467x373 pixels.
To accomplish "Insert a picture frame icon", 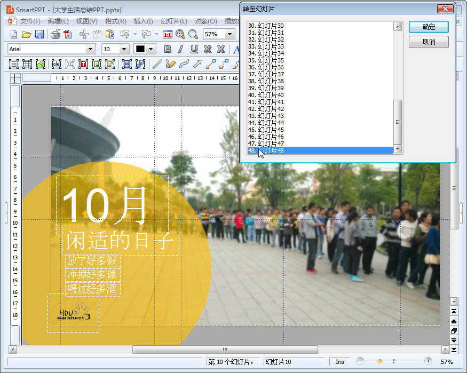I will pos(40,64).
